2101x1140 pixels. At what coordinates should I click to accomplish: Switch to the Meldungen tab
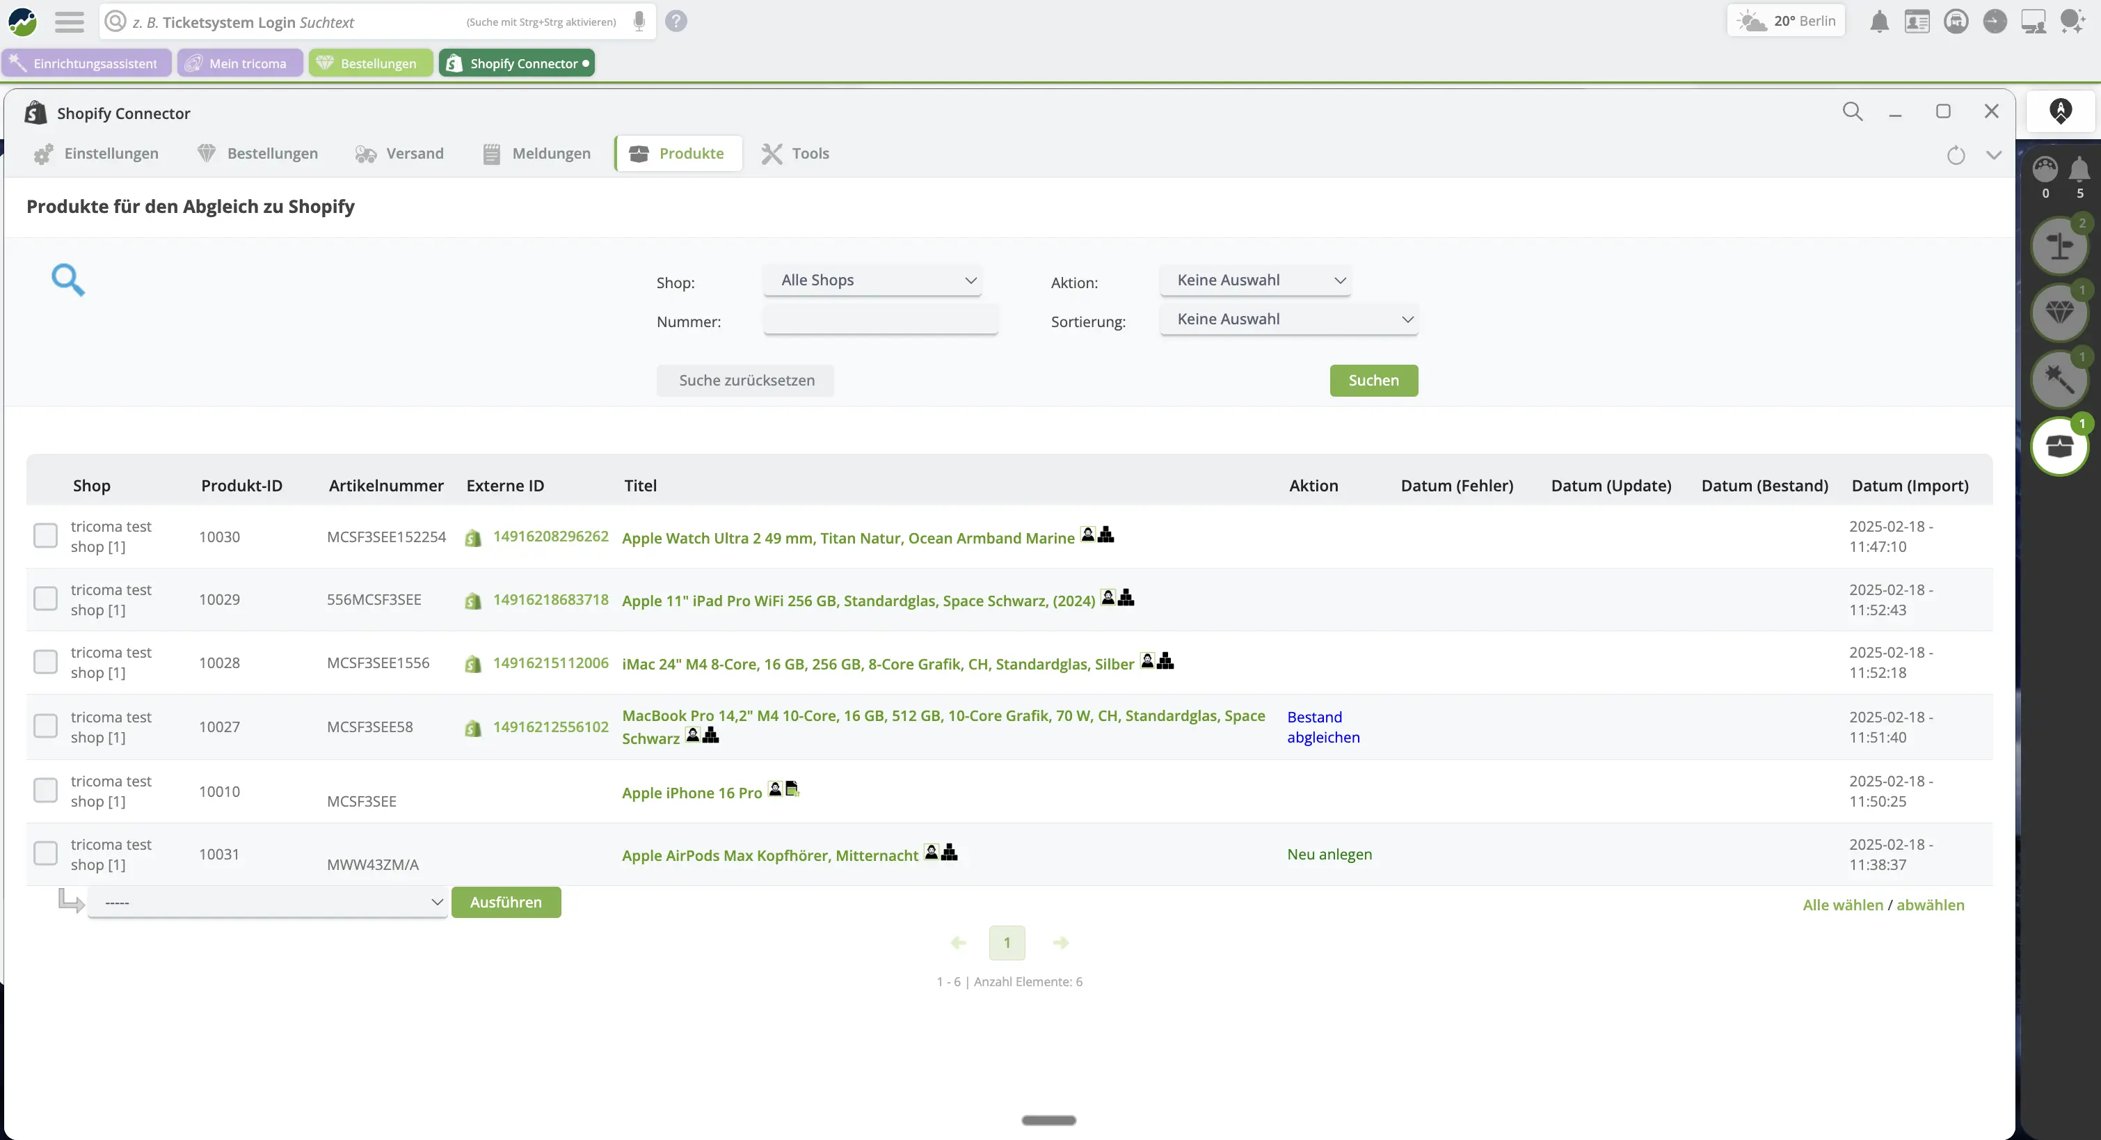coord(536,153)
